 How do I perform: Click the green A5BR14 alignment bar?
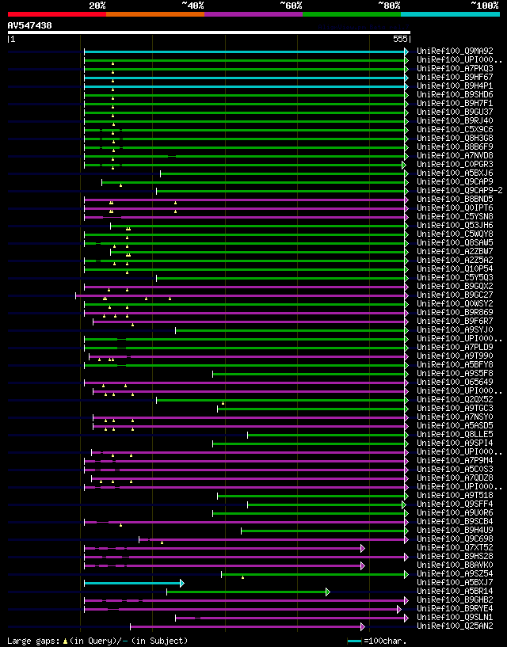tap(246, 592)
